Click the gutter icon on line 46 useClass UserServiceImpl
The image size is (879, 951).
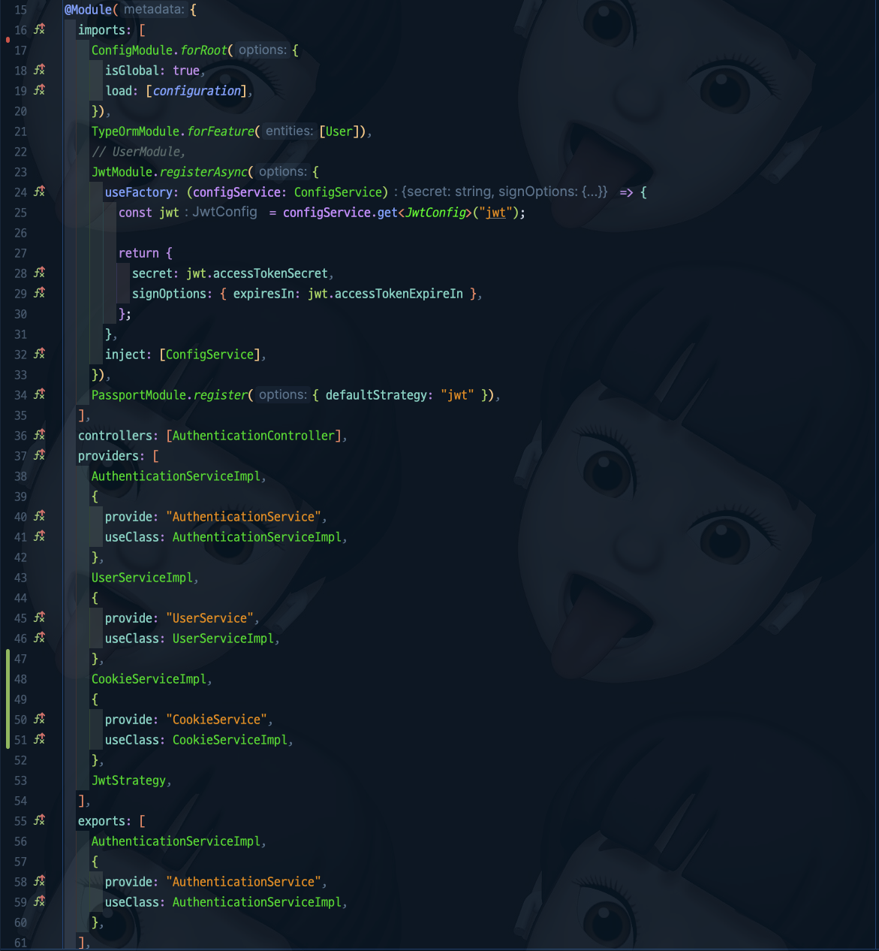pyautogui.click(x=40, y=639)
